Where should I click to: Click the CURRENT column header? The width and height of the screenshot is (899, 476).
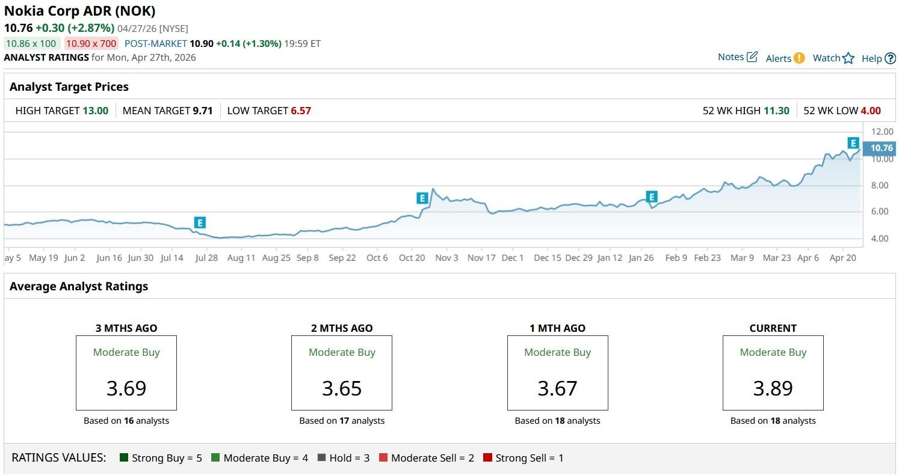pos(773,328)
